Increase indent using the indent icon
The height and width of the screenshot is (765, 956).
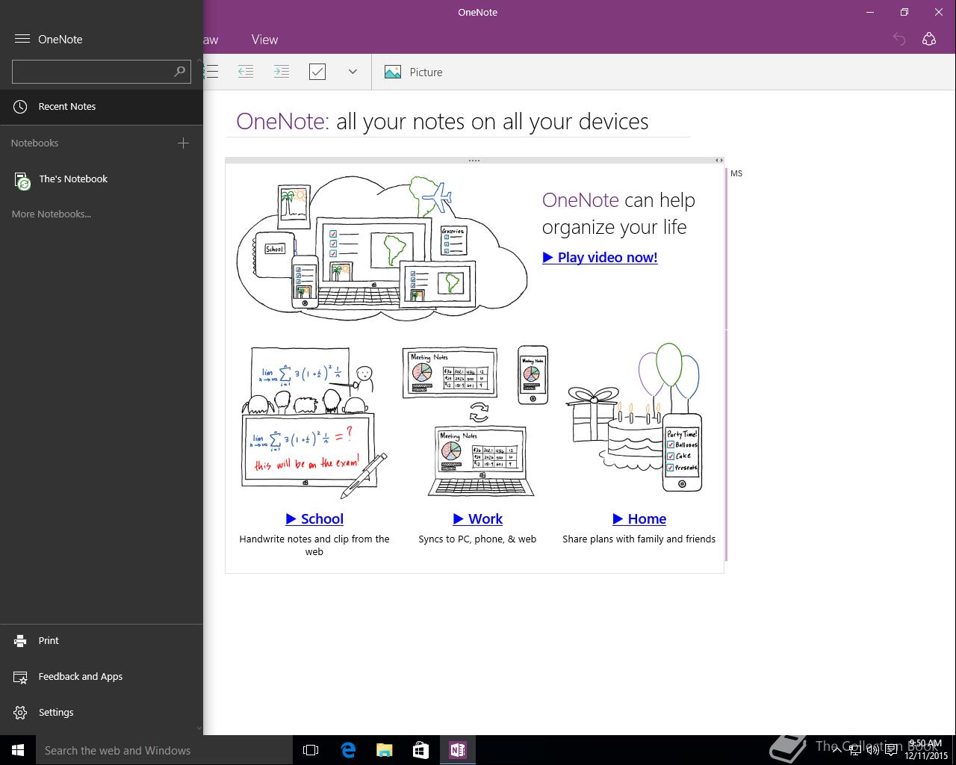[x=281, y=72]
